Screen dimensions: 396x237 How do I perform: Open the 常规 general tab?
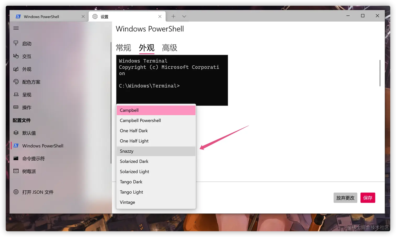[x=123, y=48]
